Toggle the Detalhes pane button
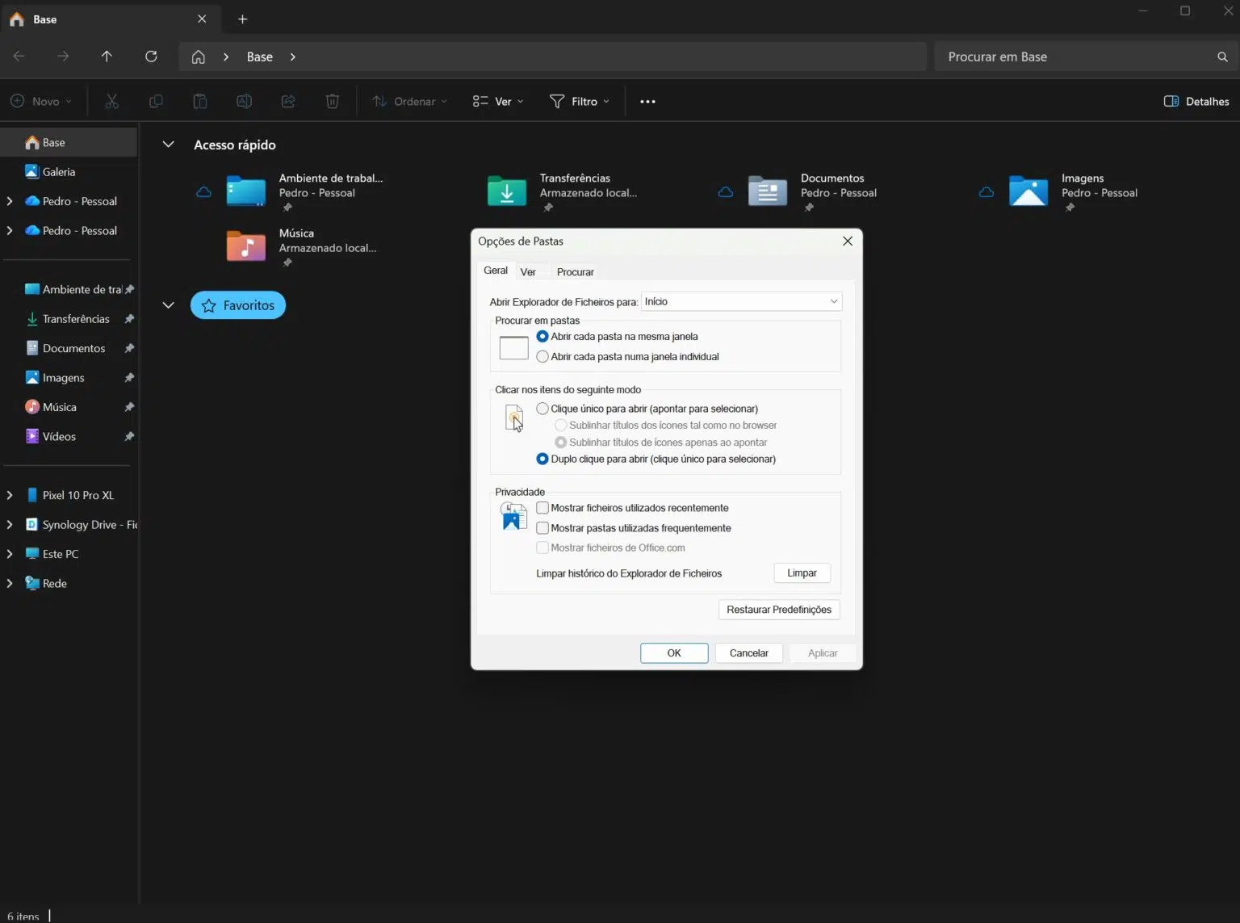 (1196, 102)
